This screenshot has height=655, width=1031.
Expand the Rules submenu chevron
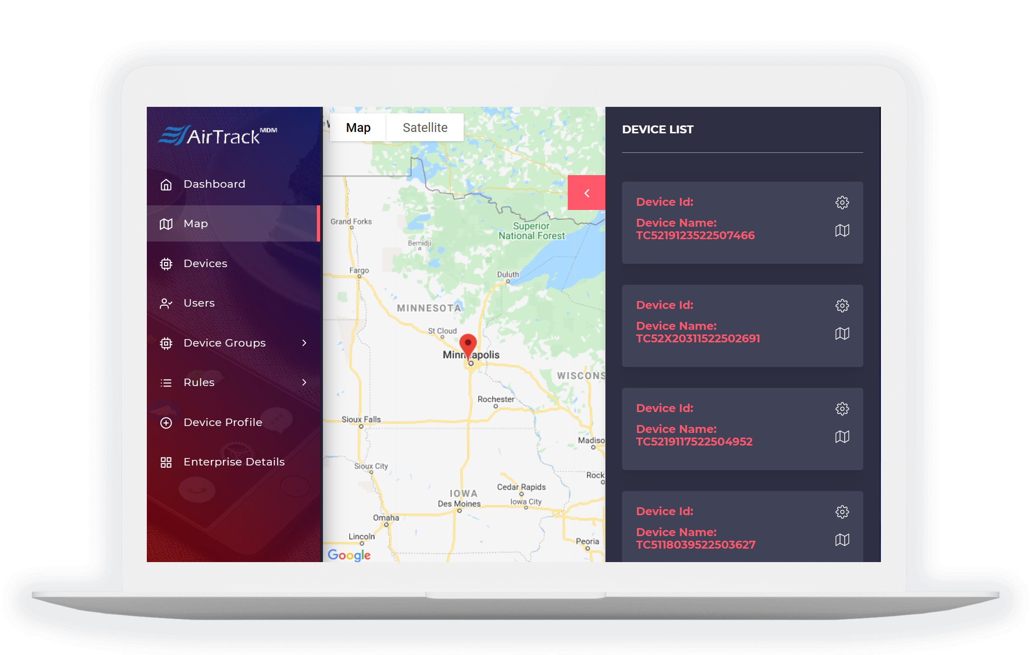point(304,382)
